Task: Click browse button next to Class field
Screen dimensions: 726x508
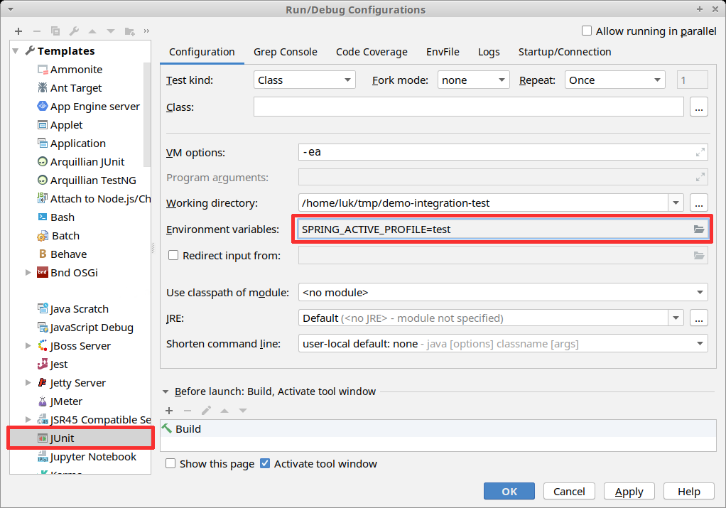Action: (x=699, y=107)
